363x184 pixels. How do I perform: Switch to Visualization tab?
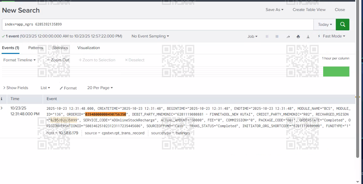(x=89, y=48)
